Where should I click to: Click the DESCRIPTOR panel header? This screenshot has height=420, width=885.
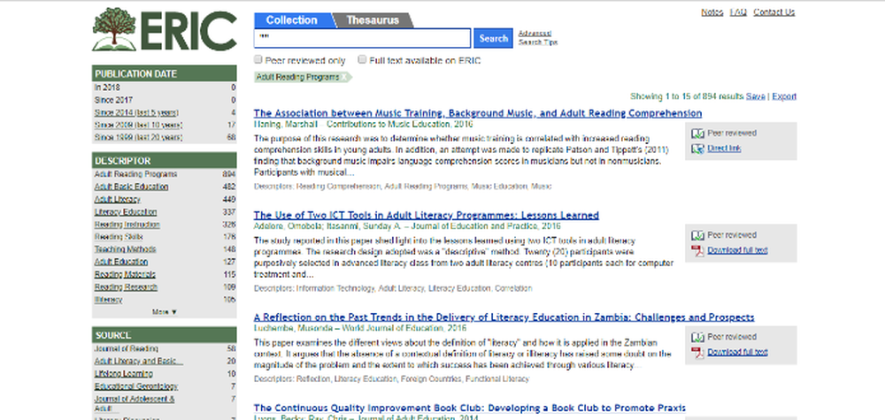click(x=165, y=161)
